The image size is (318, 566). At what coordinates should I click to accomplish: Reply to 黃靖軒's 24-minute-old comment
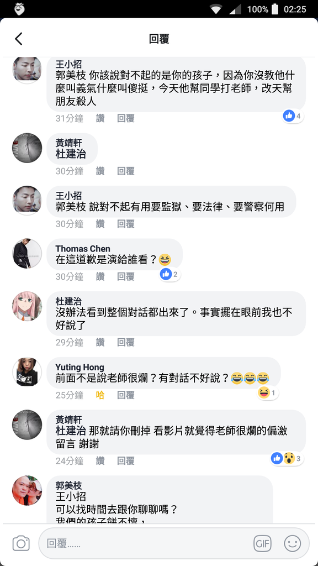tap(126, 461)
